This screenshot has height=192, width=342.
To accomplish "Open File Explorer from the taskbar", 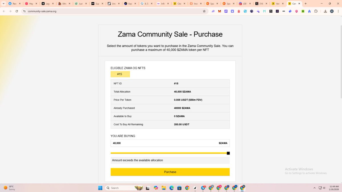I will pos(164,188).
